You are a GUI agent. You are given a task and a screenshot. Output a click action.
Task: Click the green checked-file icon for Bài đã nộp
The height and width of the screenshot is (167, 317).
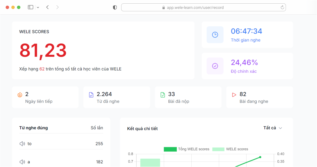[x=163, y=95]
